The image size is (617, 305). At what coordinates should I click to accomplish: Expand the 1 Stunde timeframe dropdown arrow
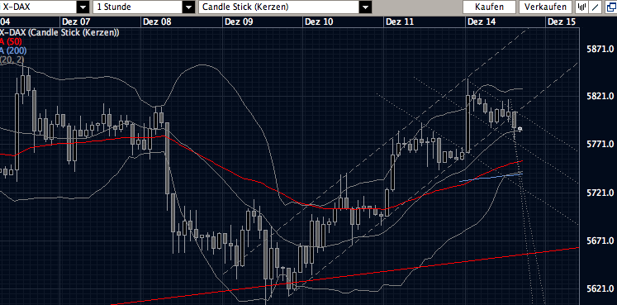[189, 7]
